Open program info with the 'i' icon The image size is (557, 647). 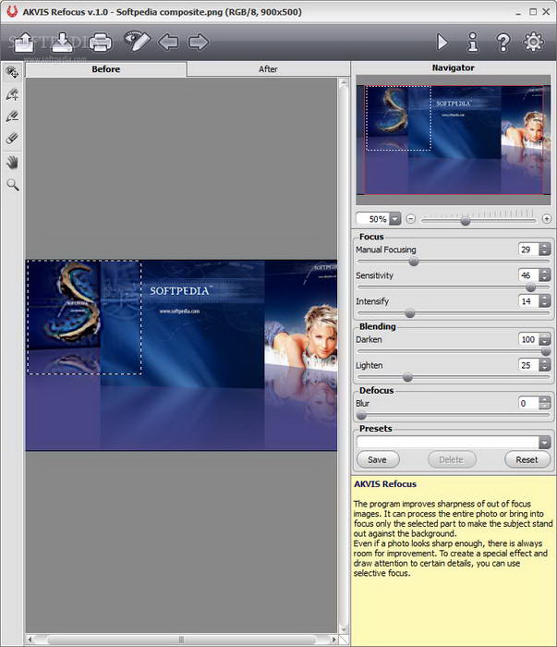[473, 43]
